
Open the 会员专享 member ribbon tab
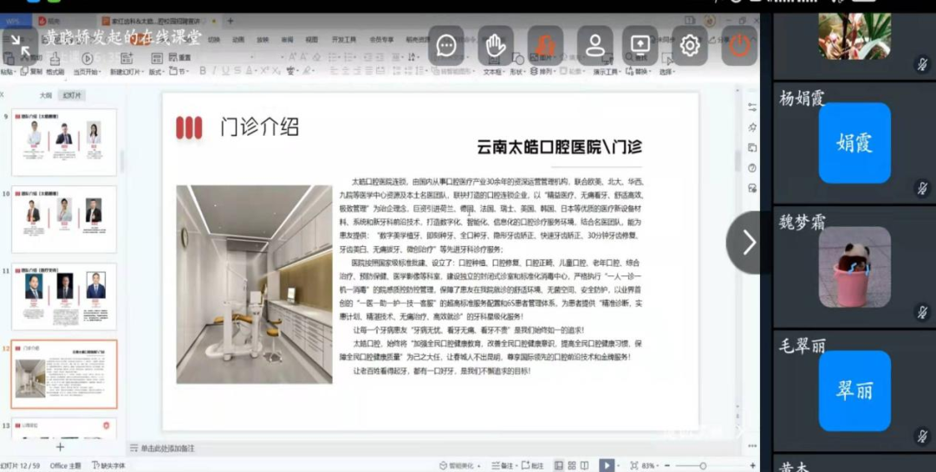click(x=381, y=40)
